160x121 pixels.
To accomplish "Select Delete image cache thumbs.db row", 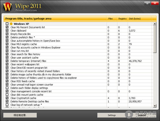I will point(79,74).
